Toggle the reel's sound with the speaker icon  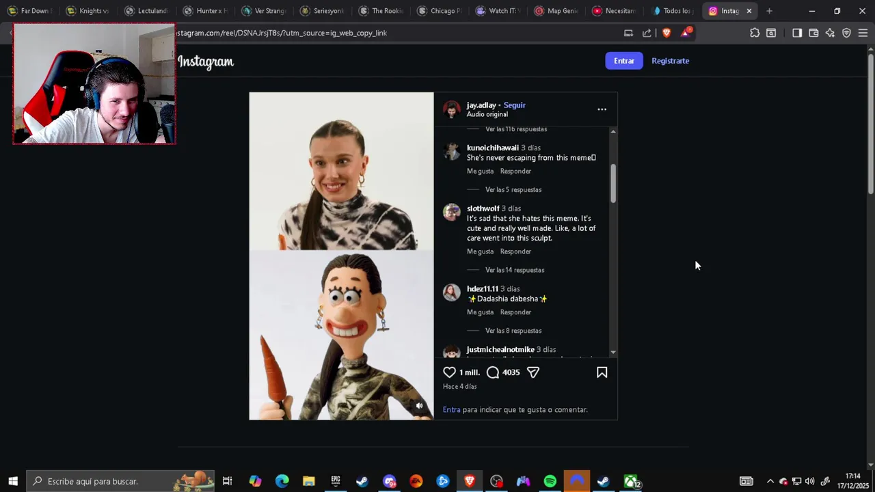tap(419, 405)
